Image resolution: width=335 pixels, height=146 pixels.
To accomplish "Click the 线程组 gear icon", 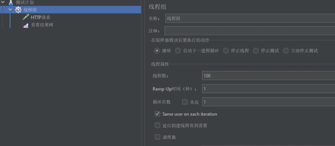I will 18,10.
